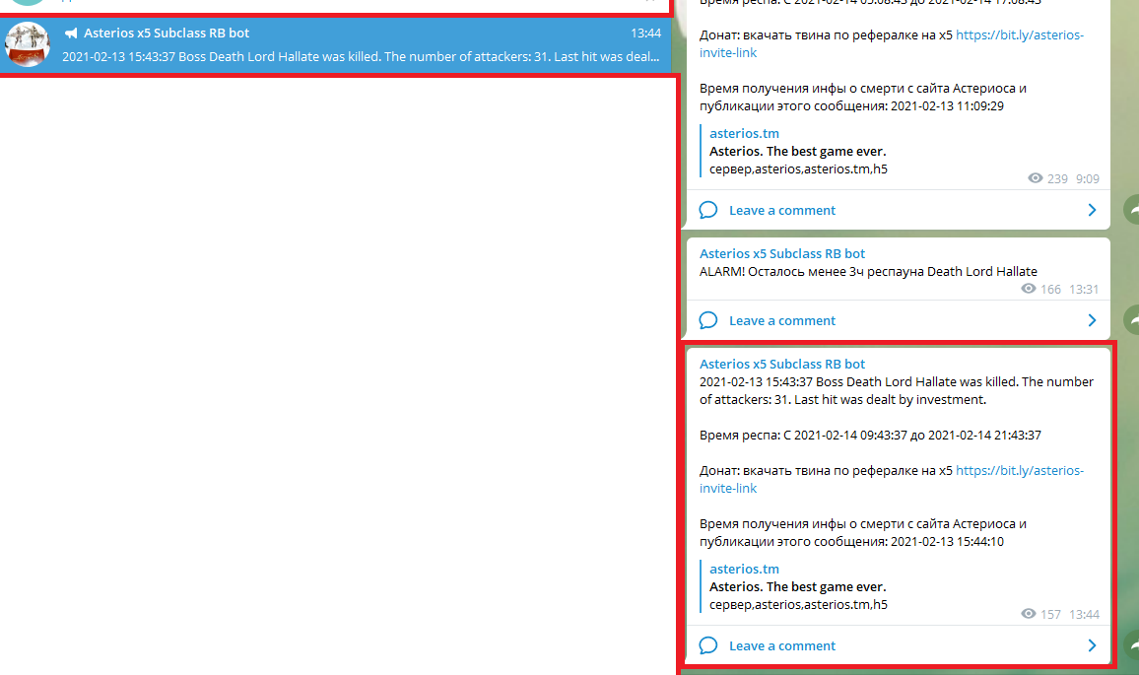This screenshot has height=675, width=1139.
Task: Expand comments chevron on the 9:09 post
Action: 1092,210
